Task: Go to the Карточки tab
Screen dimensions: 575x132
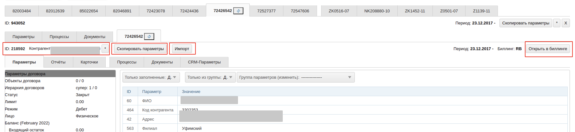Action: 89,62
